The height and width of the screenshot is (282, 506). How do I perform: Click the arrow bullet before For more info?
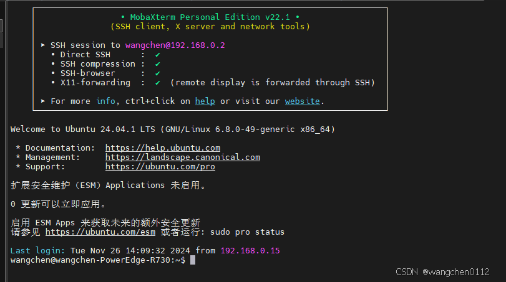click(x=43, y=101)
